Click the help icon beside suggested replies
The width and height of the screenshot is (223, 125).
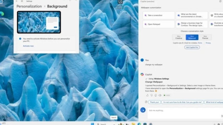[146, 102]
